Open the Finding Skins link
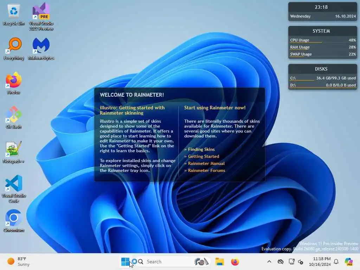The height and width of the screenshot is (270, 360). pyautogui.click(x=201, y=149)
